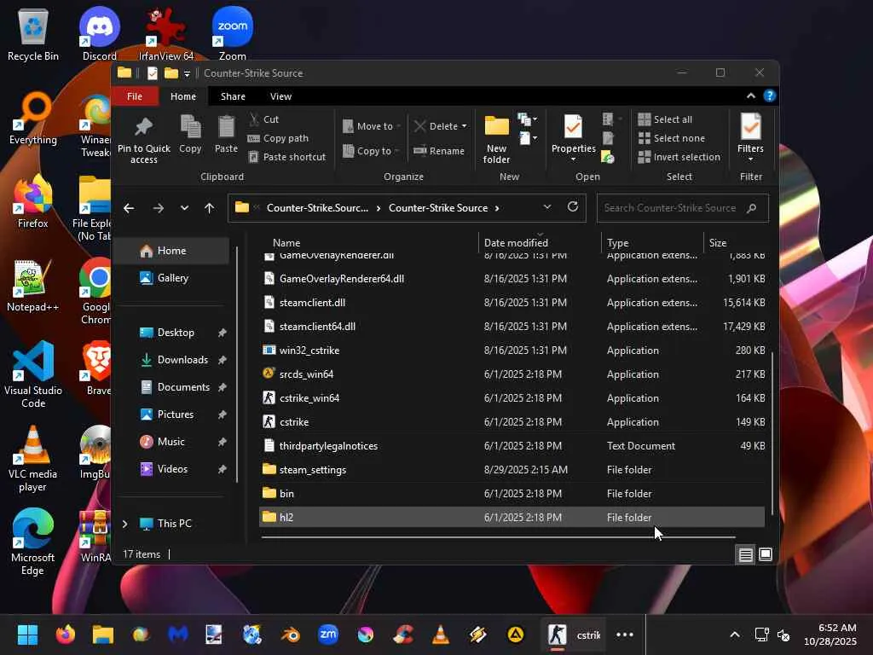Show hidden system tray icons
The image size is (873, 655).
[735, 635]
